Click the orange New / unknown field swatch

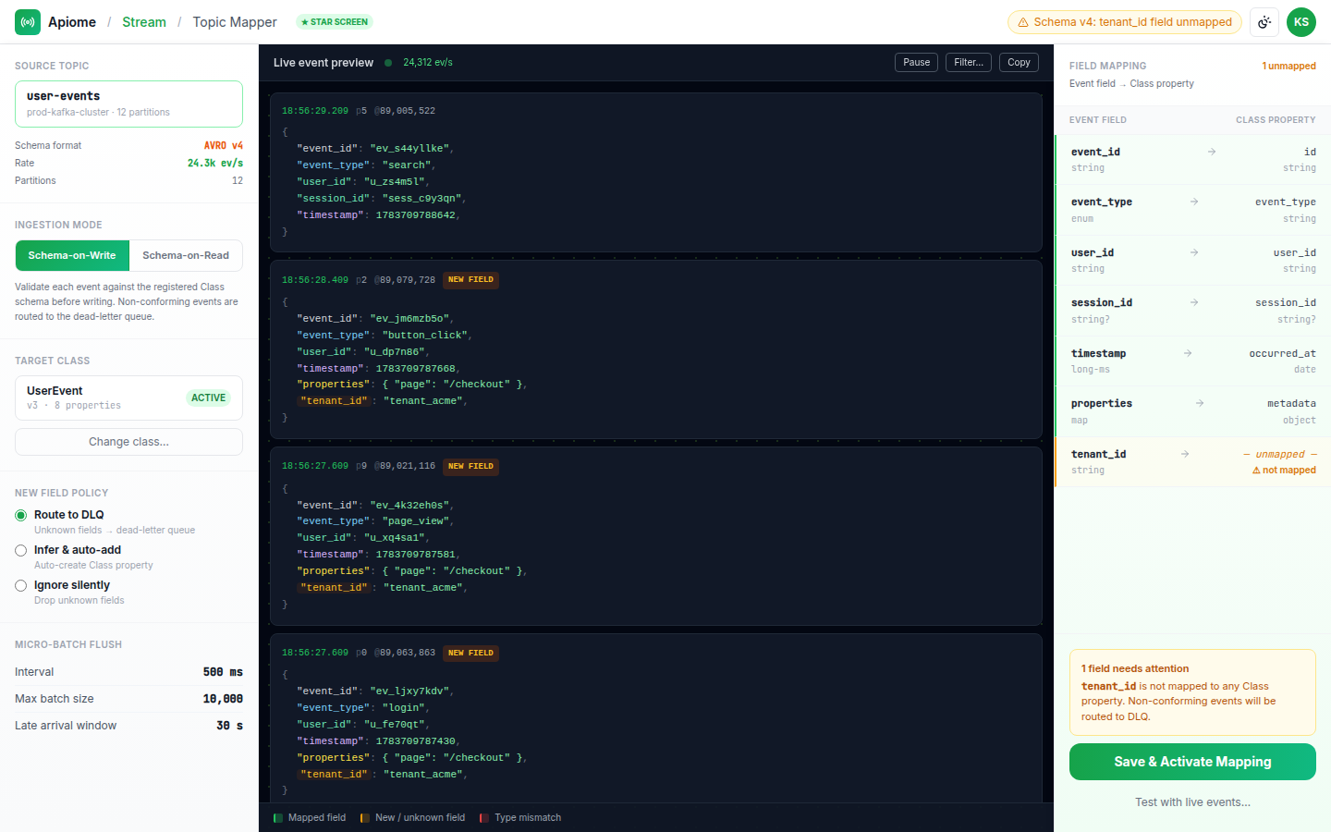[x=365, y=818]
